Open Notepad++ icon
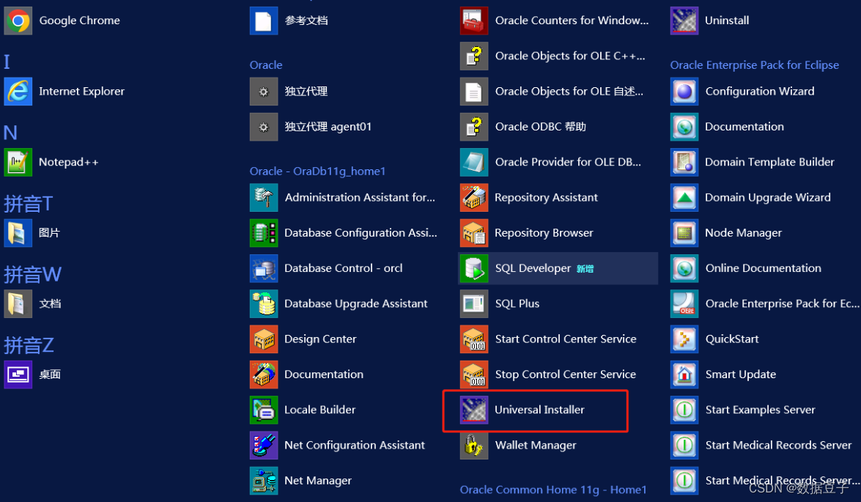The height and width of the screenshot is (502, 861). (x=18, y=162)
